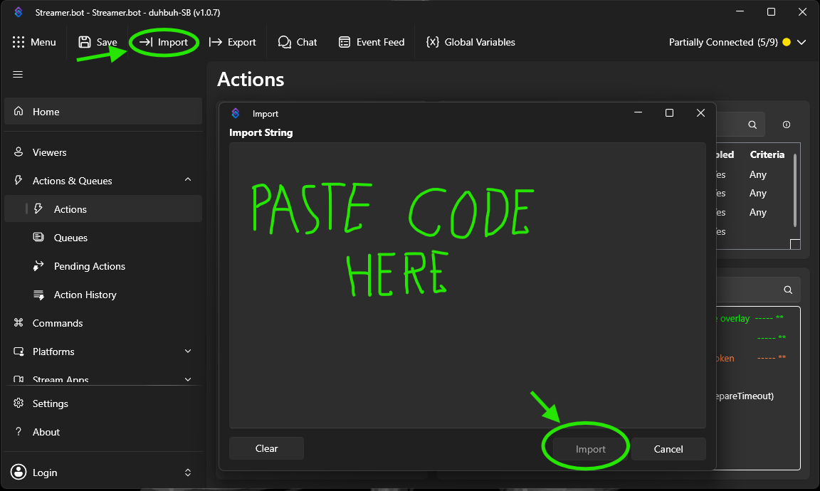Click the search icon in the upper actions panel

(752, 125)
